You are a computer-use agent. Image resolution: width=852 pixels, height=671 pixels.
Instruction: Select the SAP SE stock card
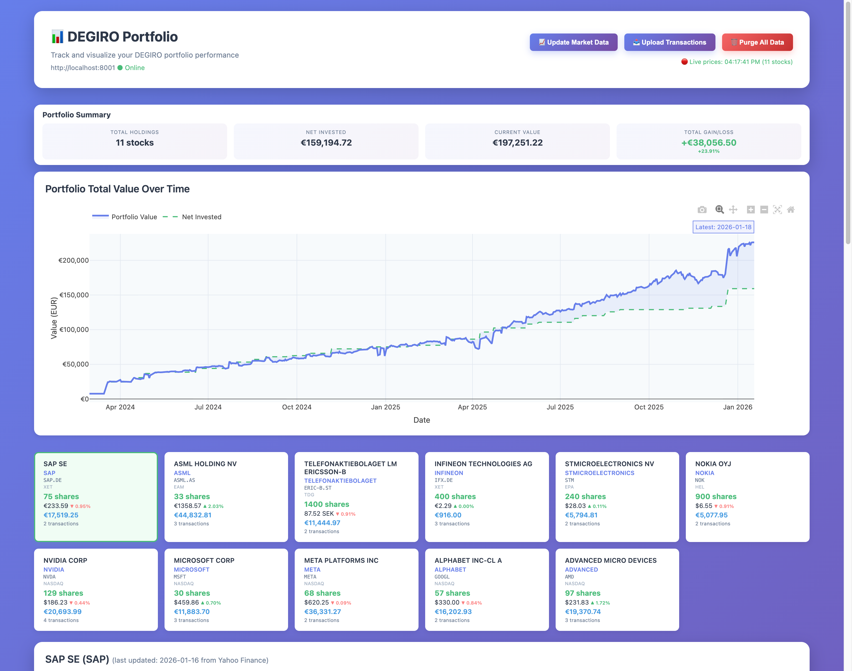point(96,497)
